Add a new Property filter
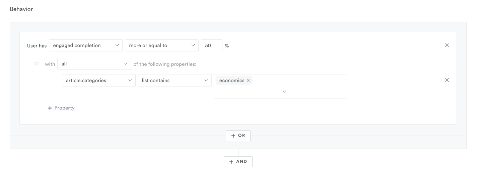 click(61, 108)
